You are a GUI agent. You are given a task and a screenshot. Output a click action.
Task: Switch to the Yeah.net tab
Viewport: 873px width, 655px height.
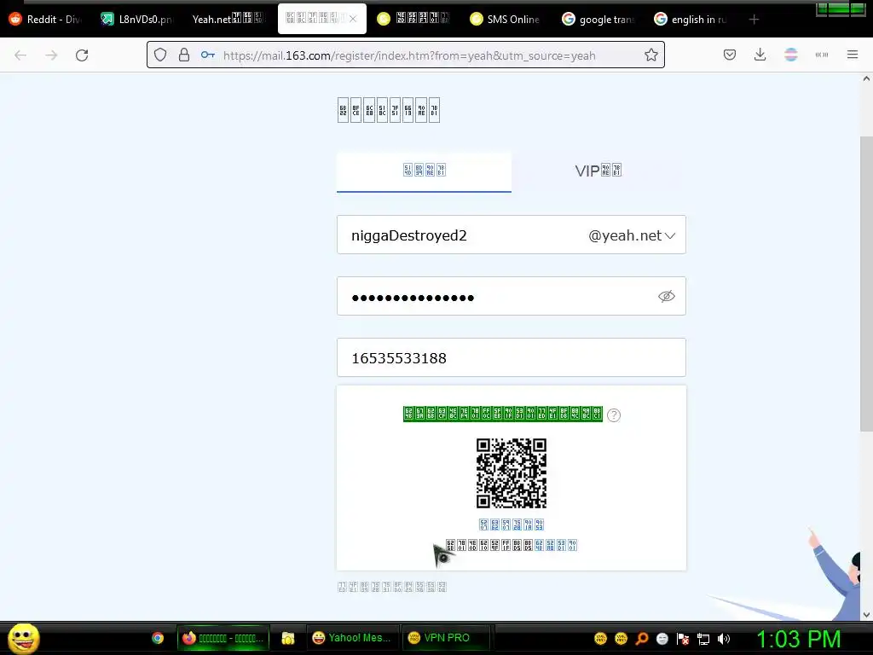click(x=228, y=19)
